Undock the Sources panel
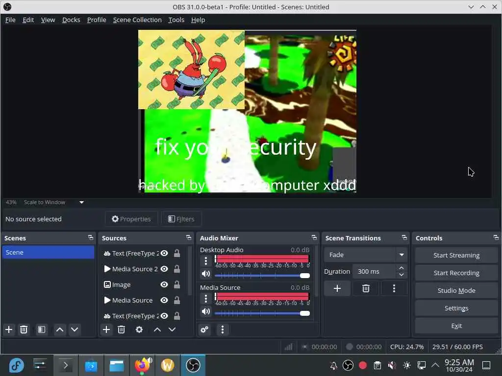The height and width of the screenshot is (376, 502). click(x=189, y=238)
